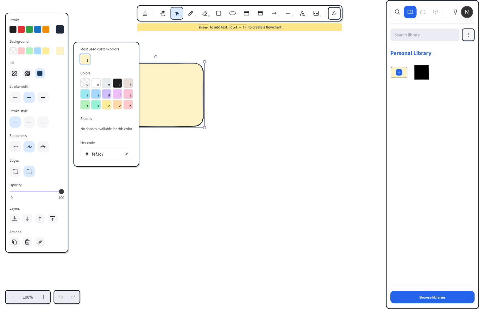
Task: Open the comments tab in sidebar
Action: point(423,12)
